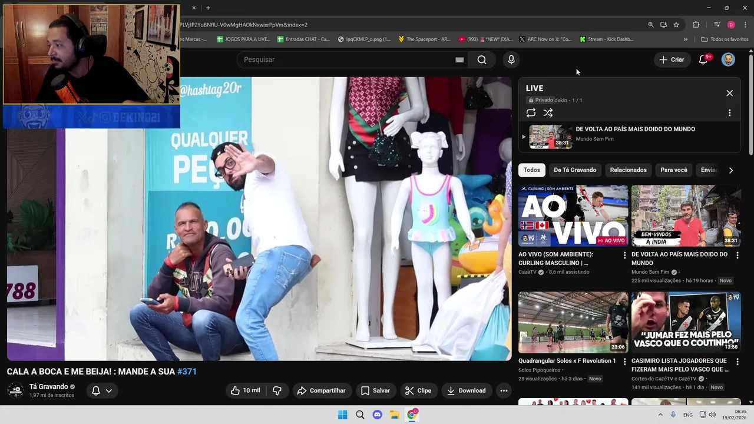
Task: Select the Para você filter chip
Action: [674, 170]
